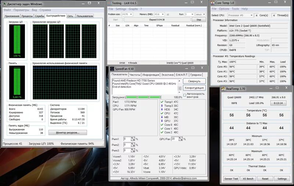Click the SpeedFan CPU load green bar
Screen dimensions: 294x186
[143, 97]
